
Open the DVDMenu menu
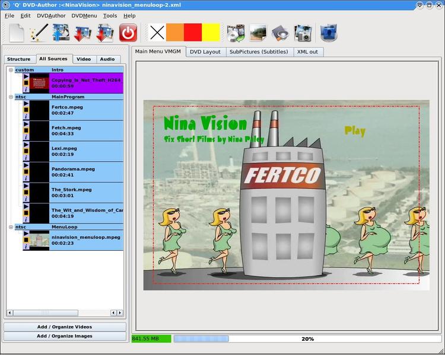coord(84,16)
